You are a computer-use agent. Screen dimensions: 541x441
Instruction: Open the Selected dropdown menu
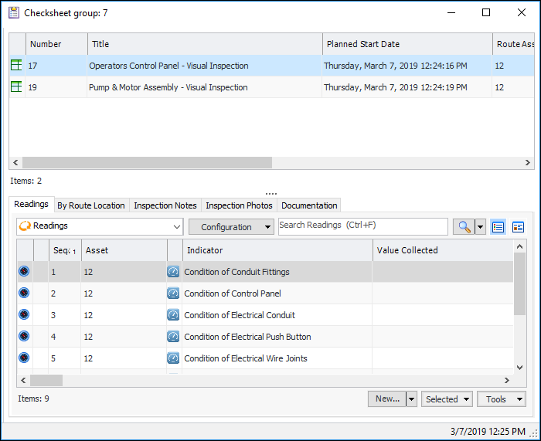(447, 399)
